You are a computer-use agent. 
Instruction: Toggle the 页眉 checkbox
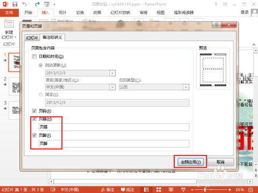tap(34, 119)
